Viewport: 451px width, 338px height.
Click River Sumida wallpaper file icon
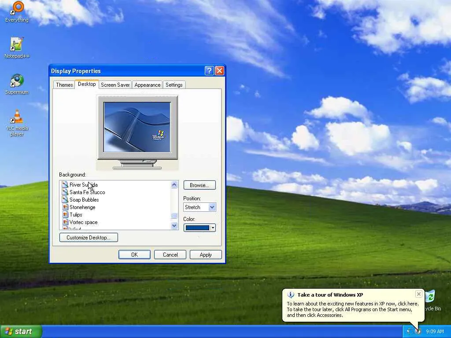(65, 184)
